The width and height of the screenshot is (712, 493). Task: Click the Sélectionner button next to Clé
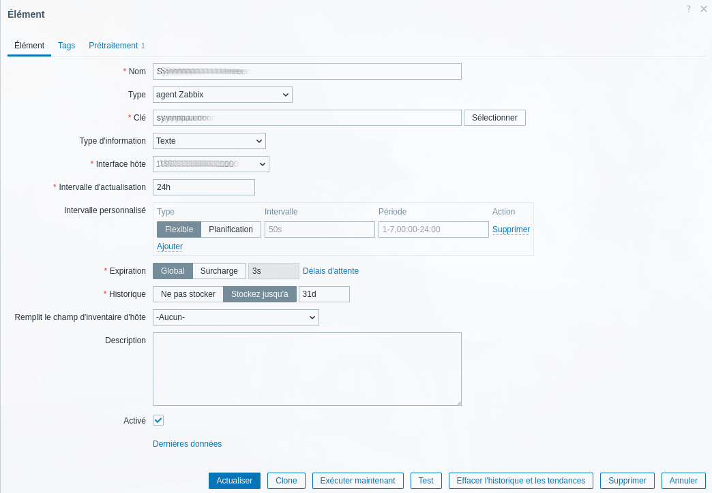[494, 118]
